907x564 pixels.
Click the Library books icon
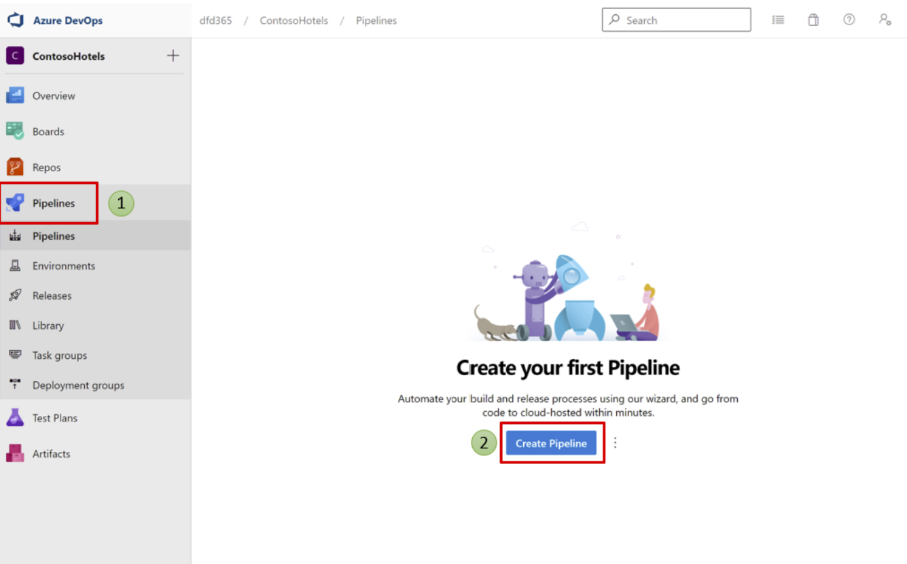pos(15,325)
